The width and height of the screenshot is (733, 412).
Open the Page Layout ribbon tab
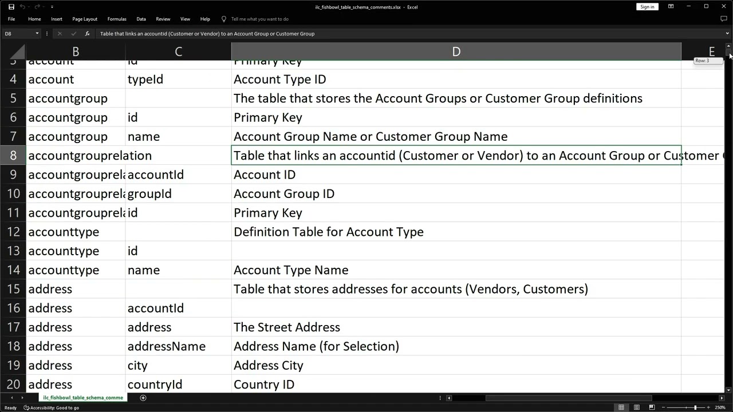(85, 19)
